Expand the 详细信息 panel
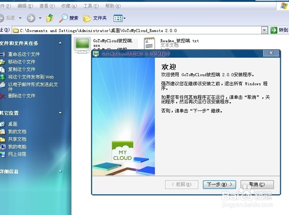This screenshot has width=289, height=215. (x=60, y=171)
